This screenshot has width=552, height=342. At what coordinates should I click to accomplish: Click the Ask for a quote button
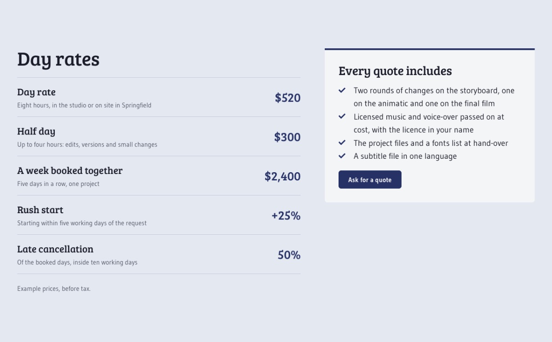point(370,180)
